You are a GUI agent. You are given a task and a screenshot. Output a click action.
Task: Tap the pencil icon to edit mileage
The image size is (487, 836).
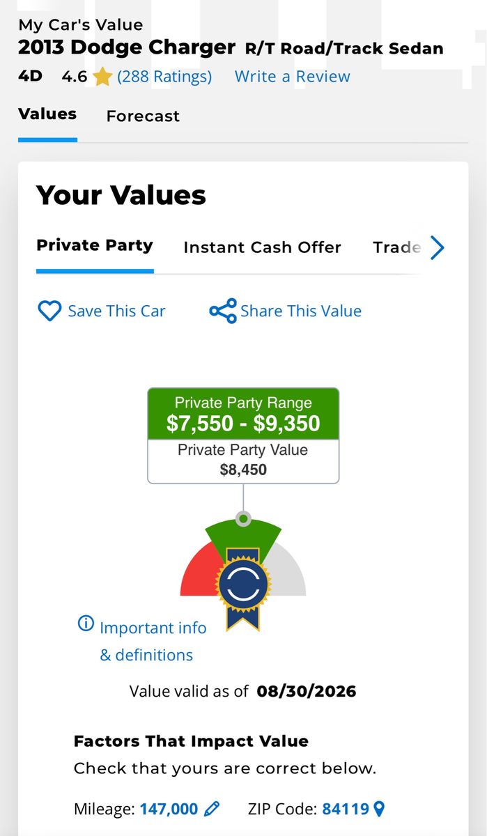(x=212, y=809)
